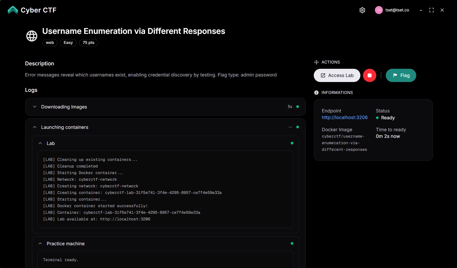
Task: Toggle fullscreen window mode icon
Action: coord(431,10)
